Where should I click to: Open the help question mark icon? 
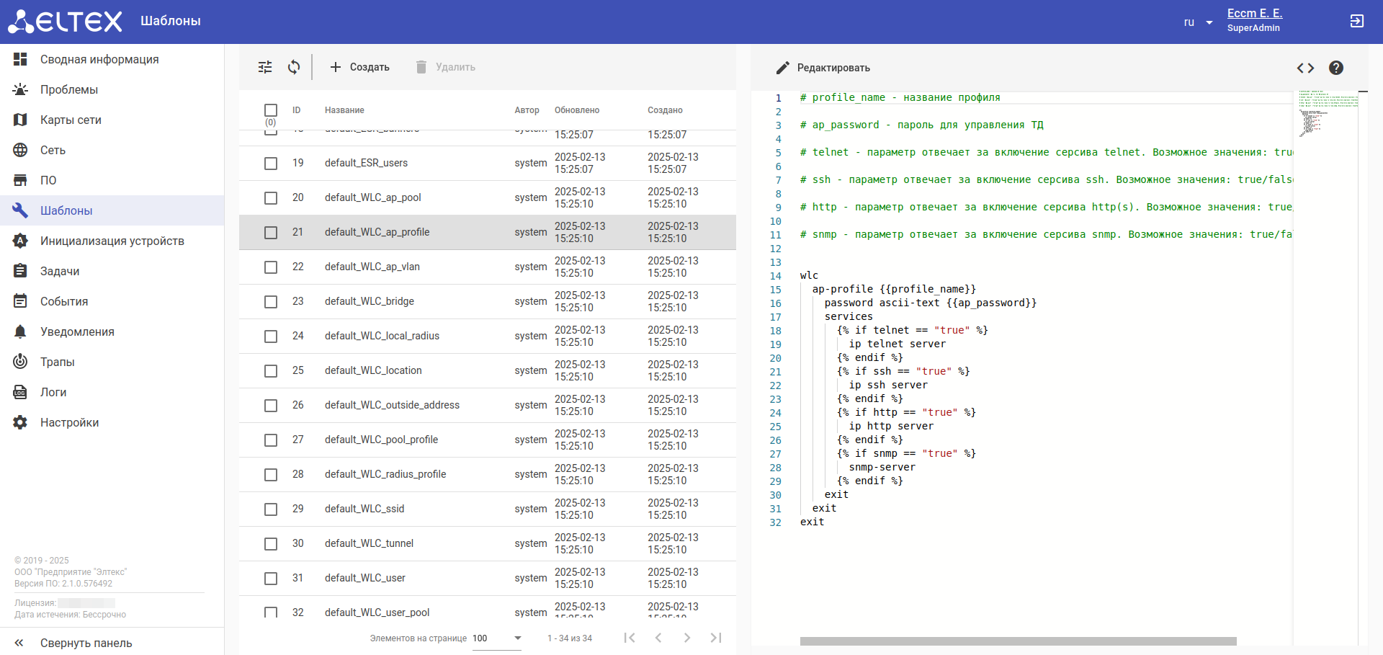click(1336, 68)
